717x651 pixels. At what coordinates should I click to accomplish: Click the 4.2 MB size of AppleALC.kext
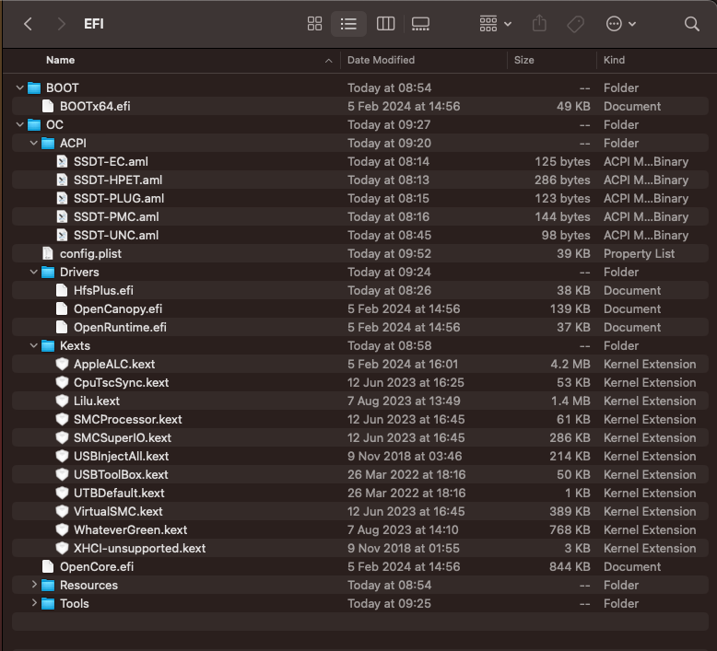(570, 364)
